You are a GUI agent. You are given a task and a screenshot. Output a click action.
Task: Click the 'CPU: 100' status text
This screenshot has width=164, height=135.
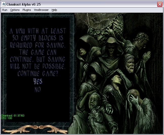click(x=7, y=118)
